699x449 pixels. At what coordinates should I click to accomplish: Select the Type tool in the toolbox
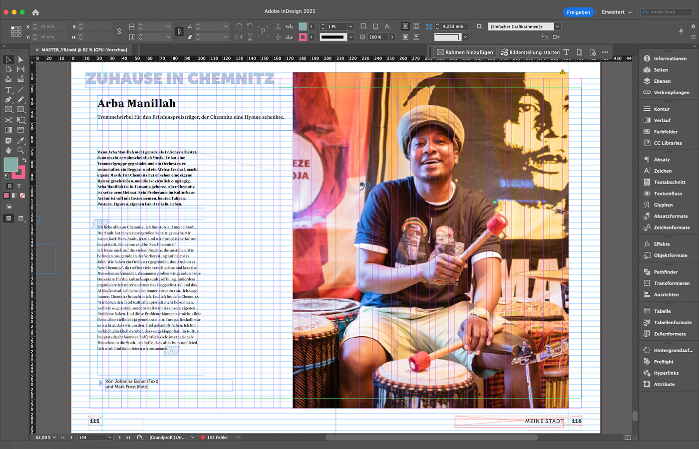coord(8,90)
